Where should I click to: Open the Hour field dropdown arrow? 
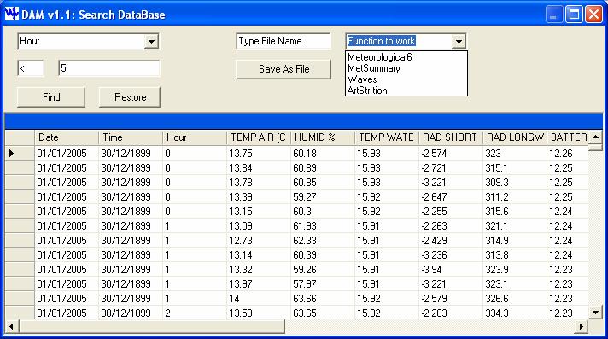(x=151, y=41)
